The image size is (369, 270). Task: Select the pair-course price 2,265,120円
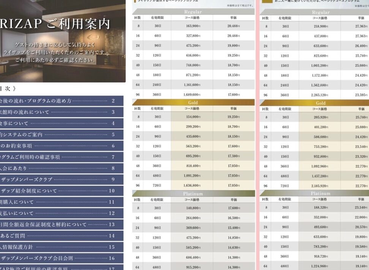(320, 95)
